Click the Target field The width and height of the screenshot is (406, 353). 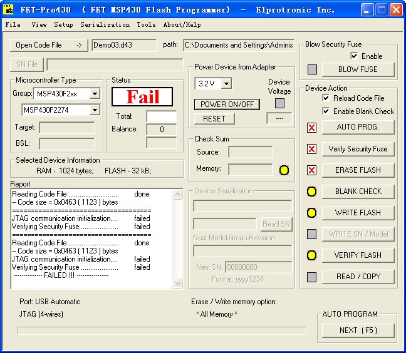click(x=67, y=128)
